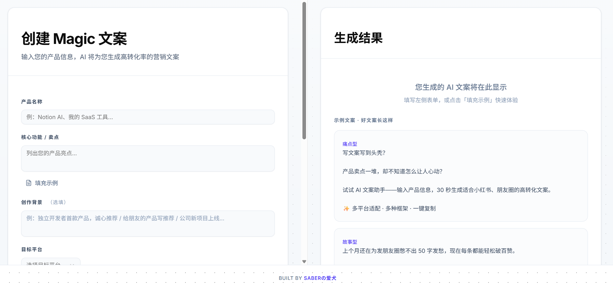Open the SABERの爱犬 footer link
613x288 pixels.
click(x=320, y=278)
